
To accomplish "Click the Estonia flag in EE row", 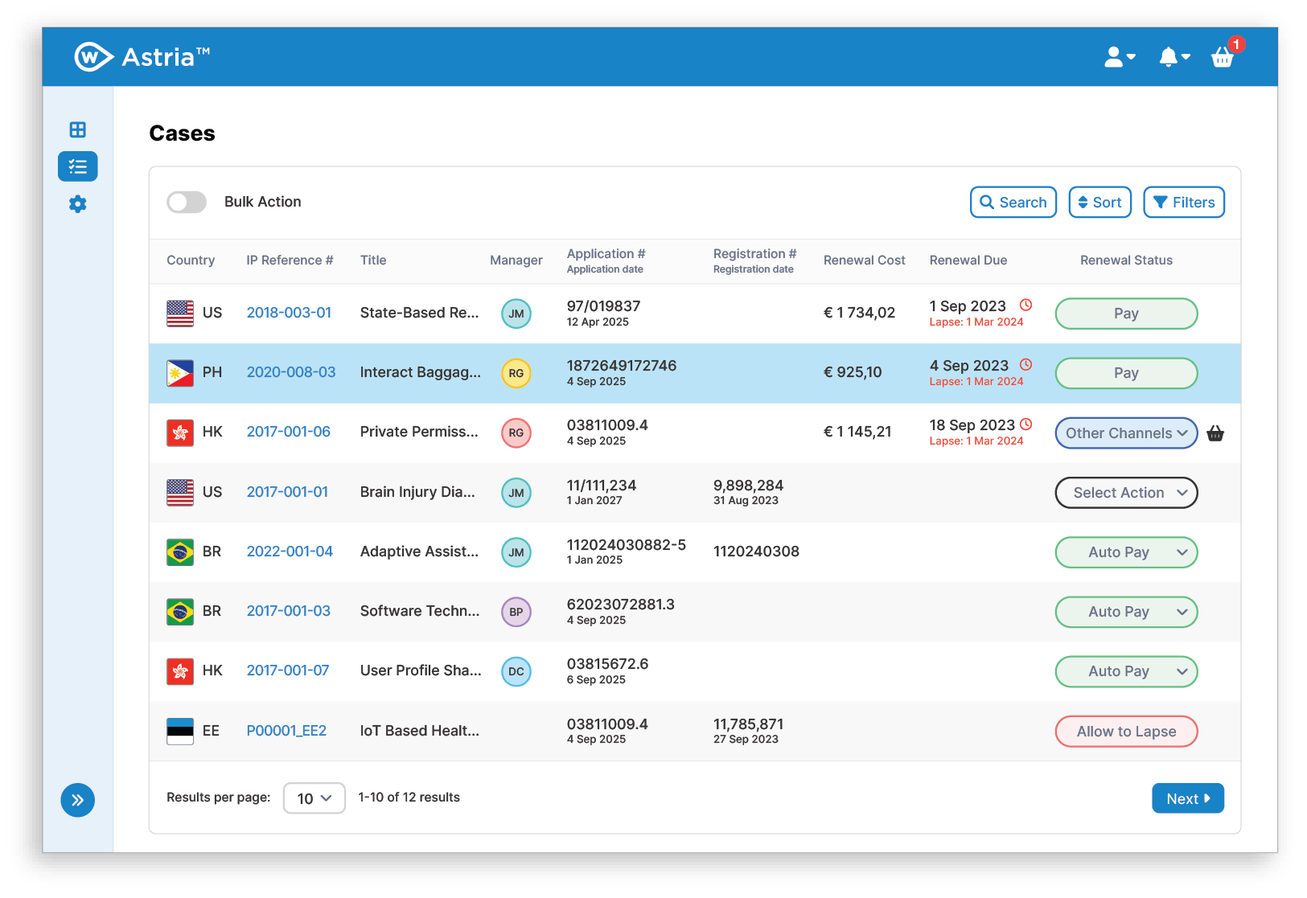I will [x=180, y=731].
